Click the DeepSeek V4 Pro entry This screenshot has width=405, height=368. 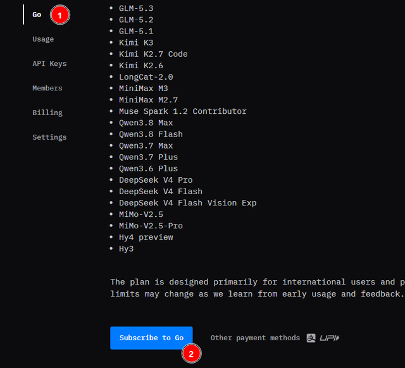156,180
